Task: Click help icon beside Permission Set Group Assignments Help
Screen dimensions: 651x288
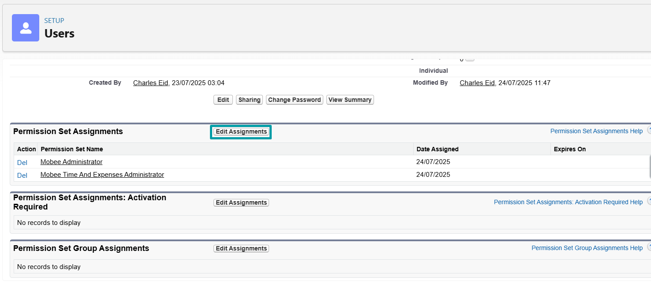Action: pos(648,247)
